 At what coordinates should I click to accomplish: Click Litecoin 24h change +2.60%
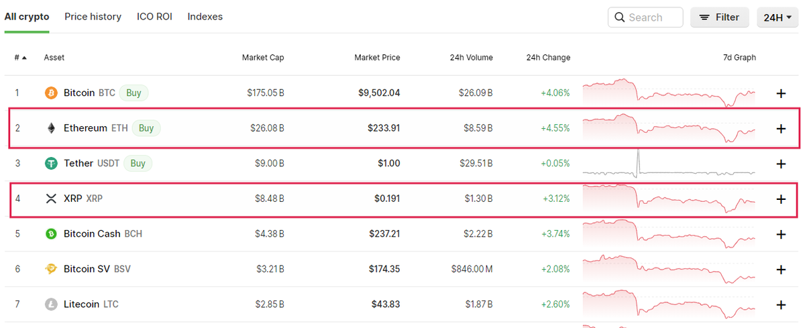point(555,304)
